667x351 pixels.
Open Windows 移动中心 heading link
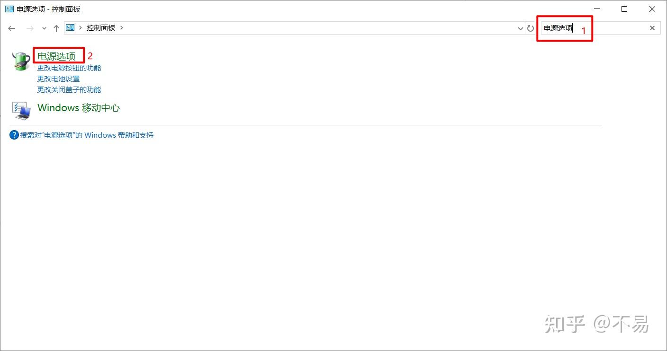pos(79,108)
